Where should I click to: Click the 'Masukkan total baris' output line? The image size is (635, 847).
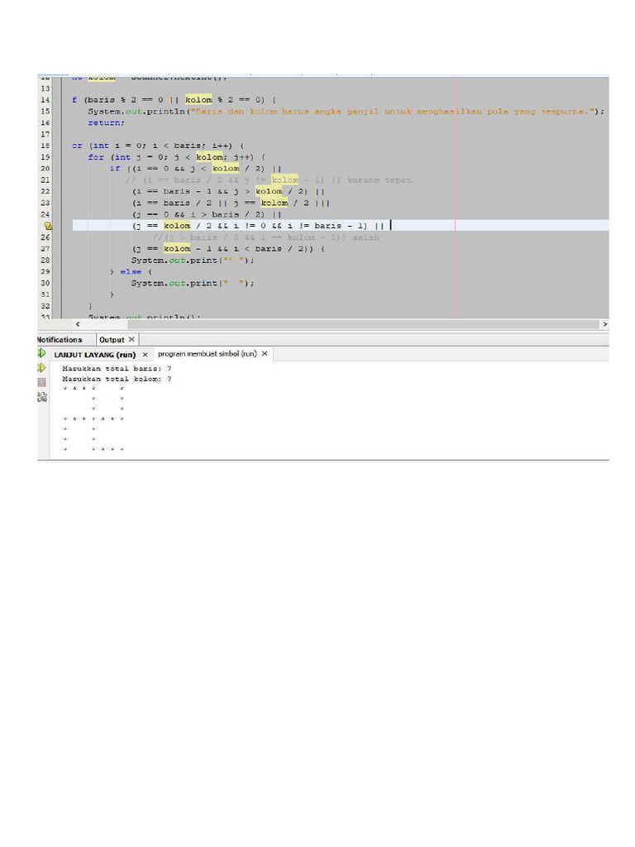117,368
